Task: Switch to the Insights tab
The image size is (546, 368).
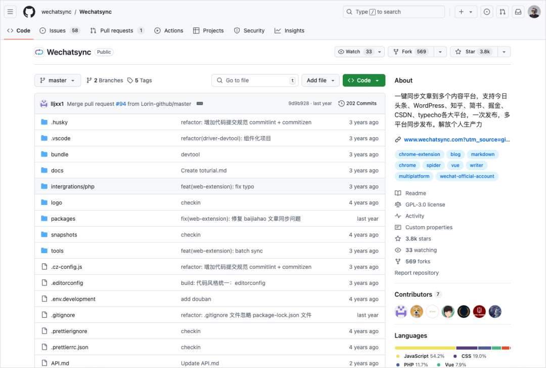Action: click(290, 31)
